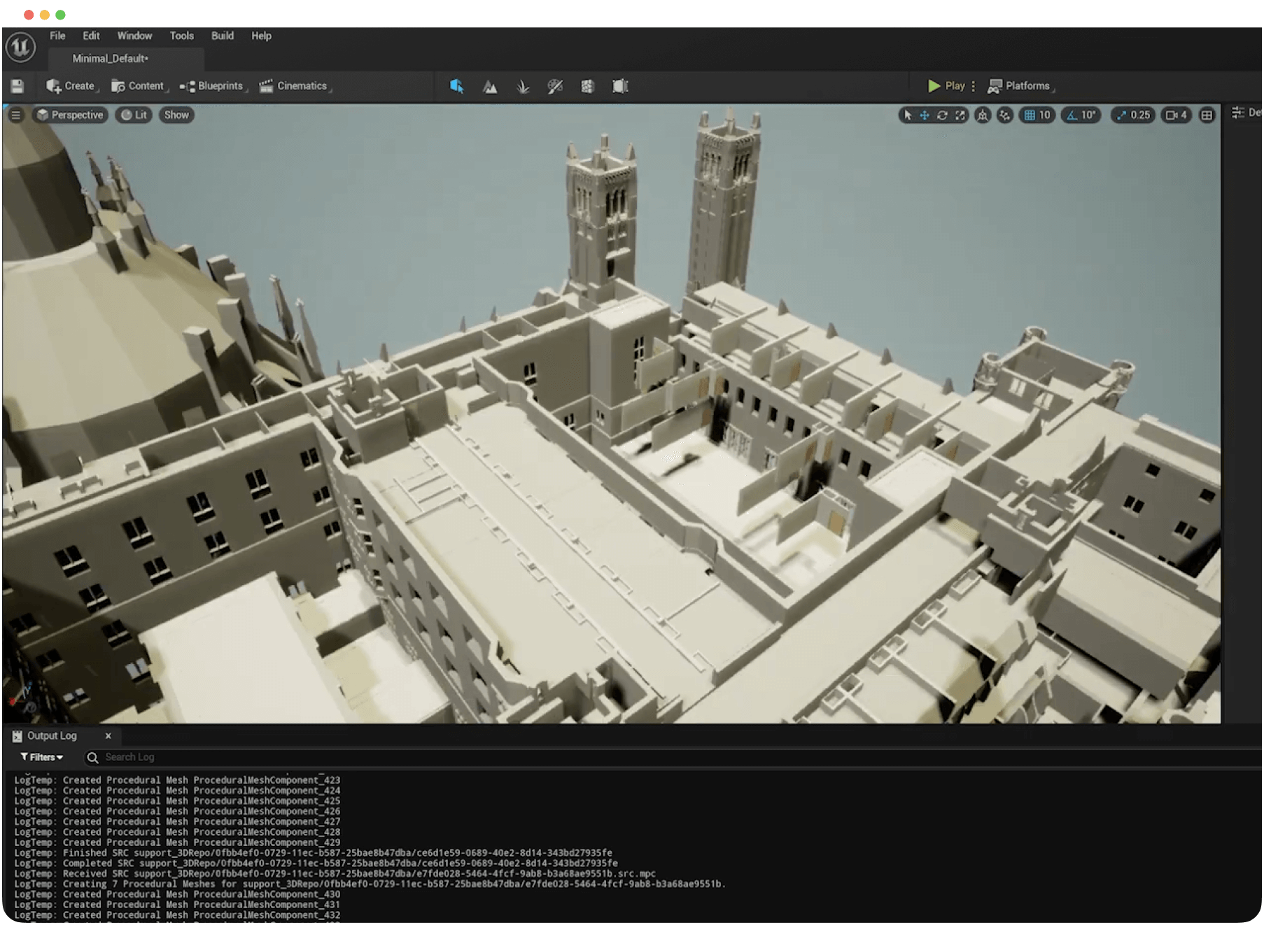
Task: Click the Play button
Action: [x=946, y=86]
